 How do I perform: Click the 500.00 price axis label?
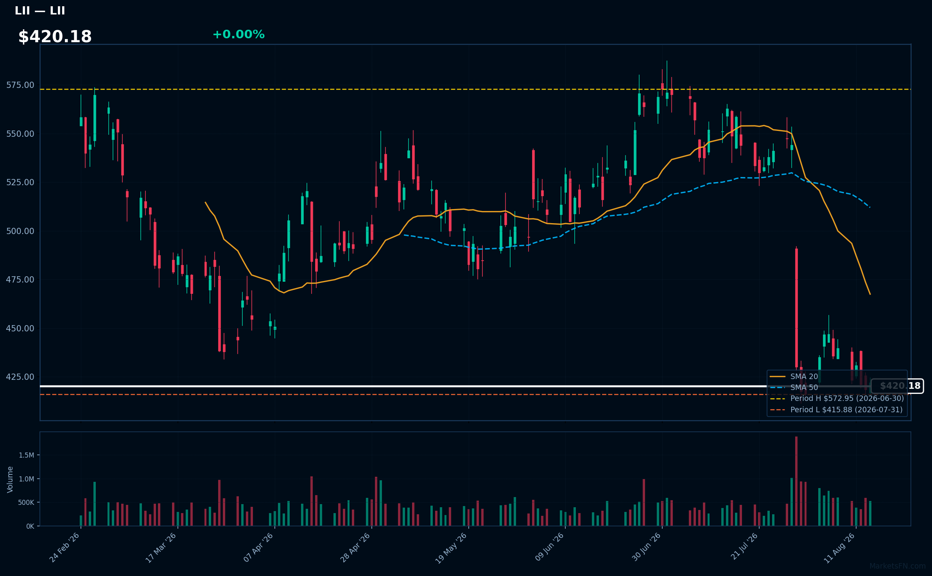pos(20,231)
